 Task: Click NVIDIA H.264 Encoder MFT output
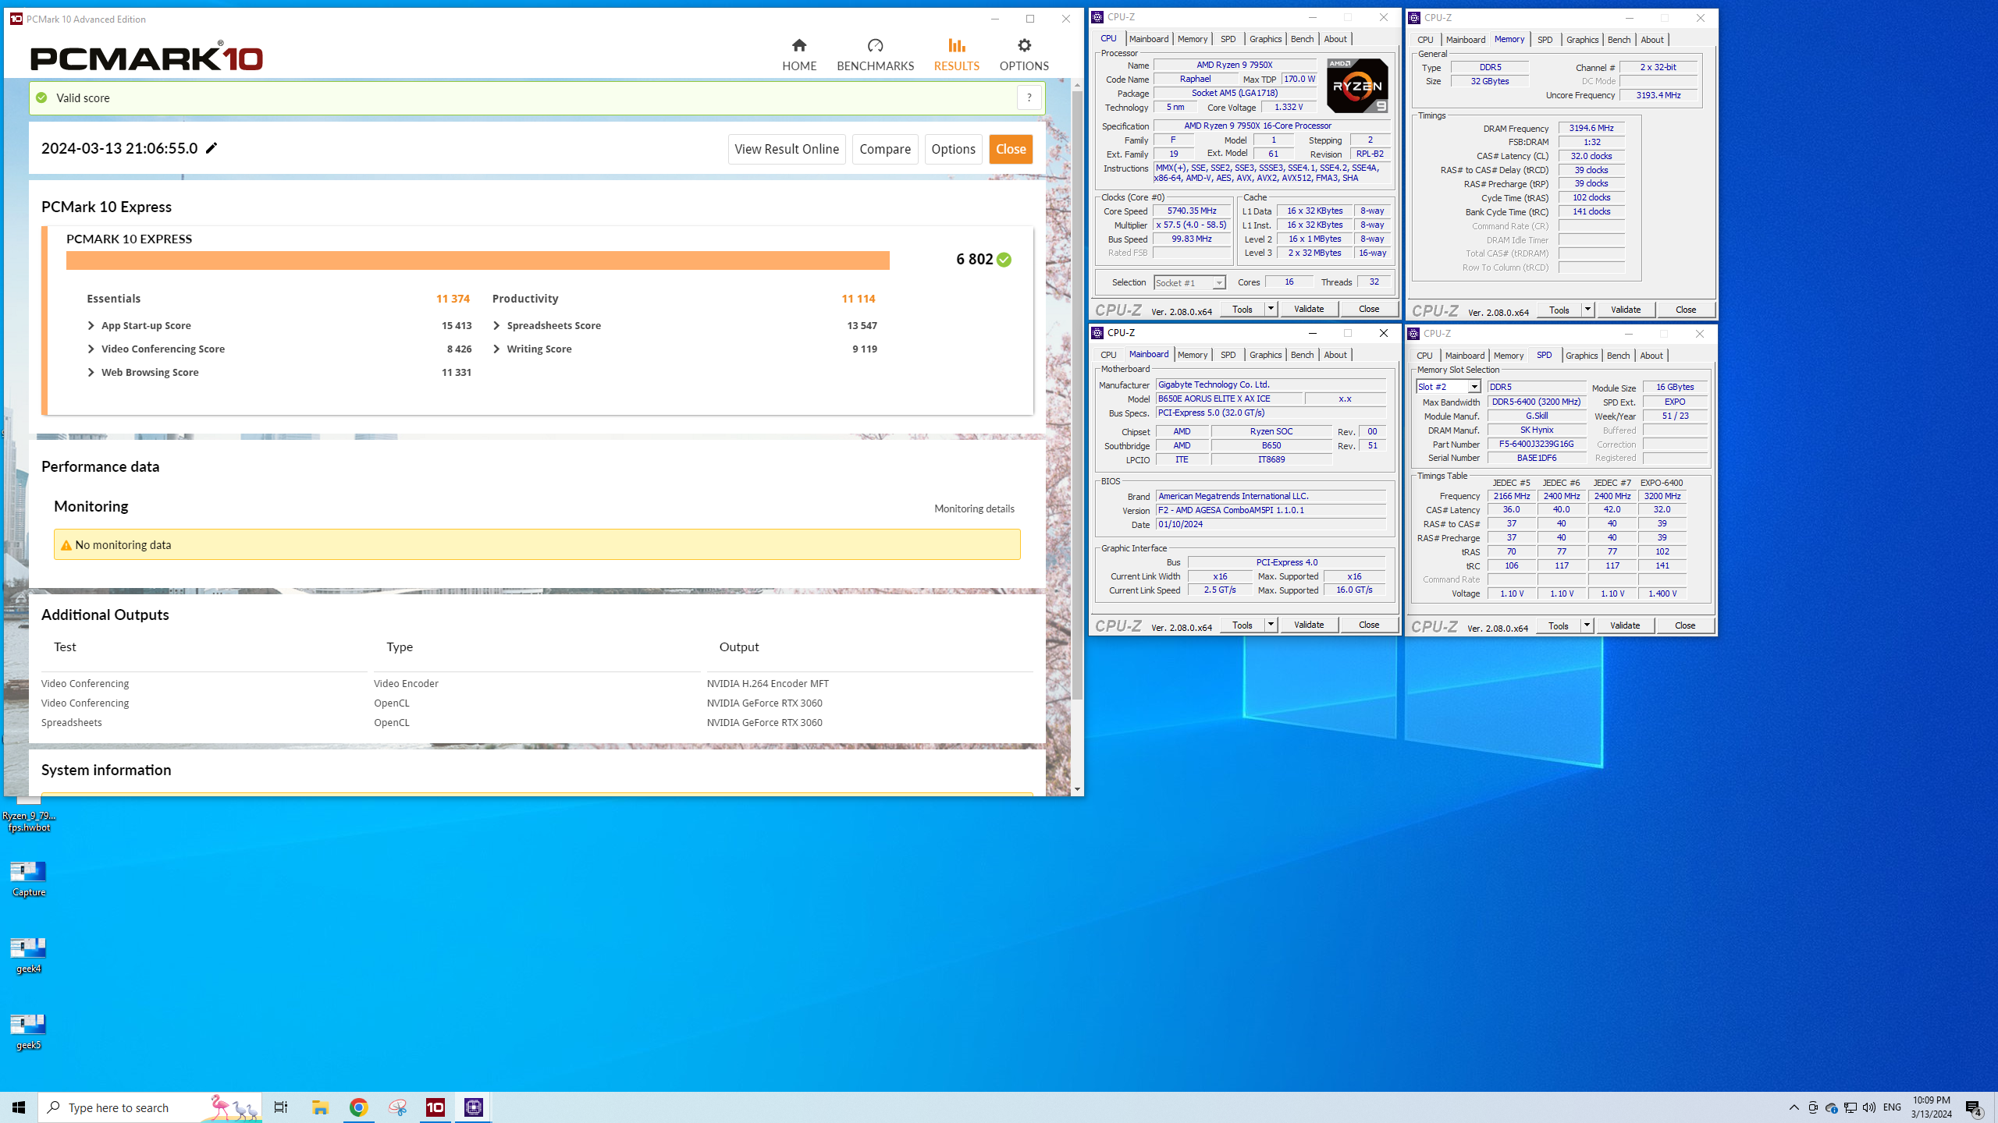768,684
